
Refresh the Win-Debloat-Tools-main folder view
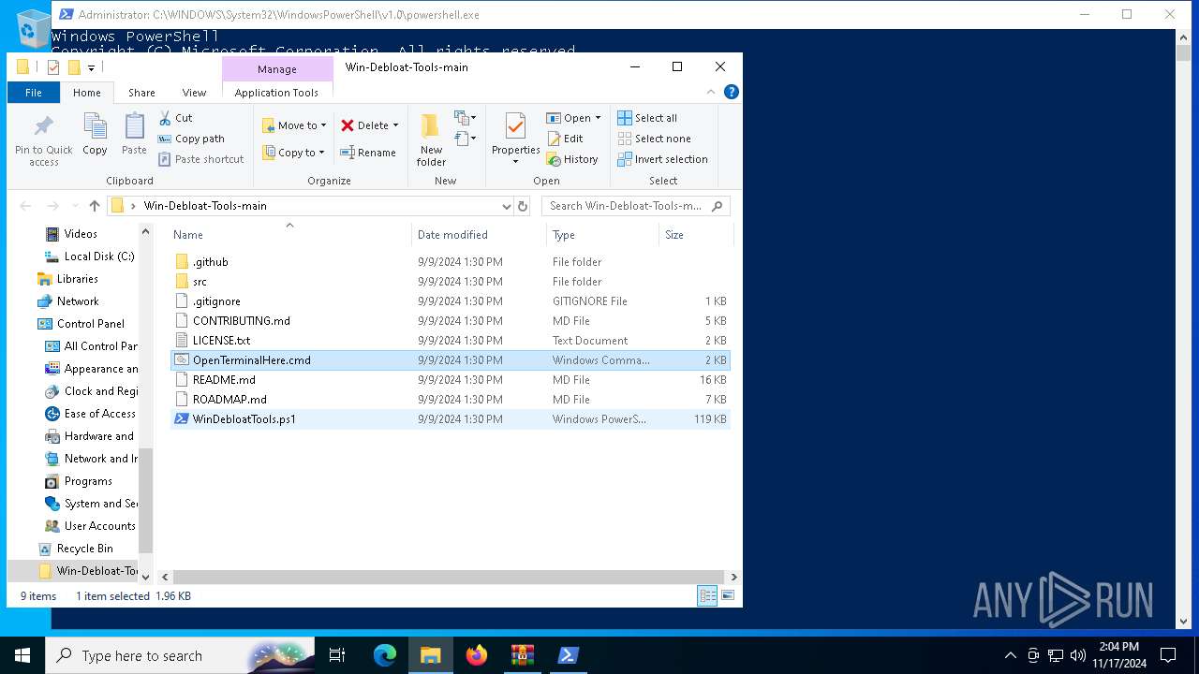point(523,206)
